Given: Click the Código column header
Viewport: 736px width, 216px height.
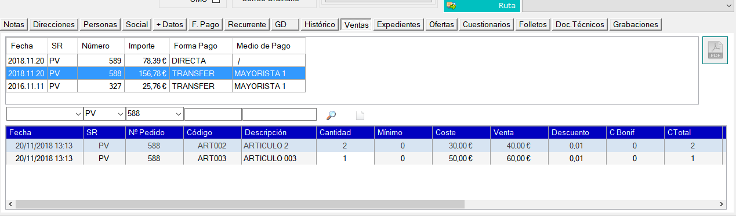Looking at the screenshot, I should pos(212,133).
